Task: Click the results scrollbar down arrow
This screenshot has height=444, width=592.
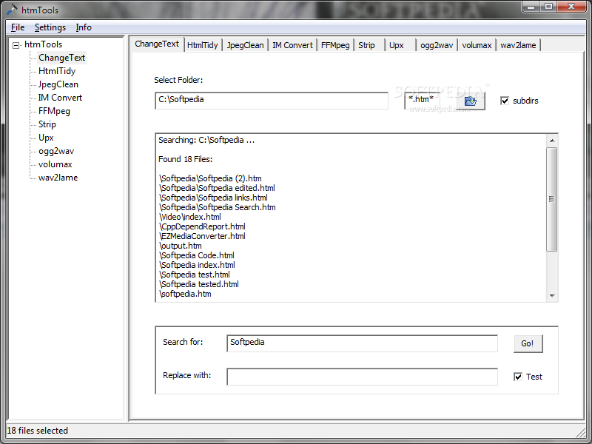Action: point(552,295)
